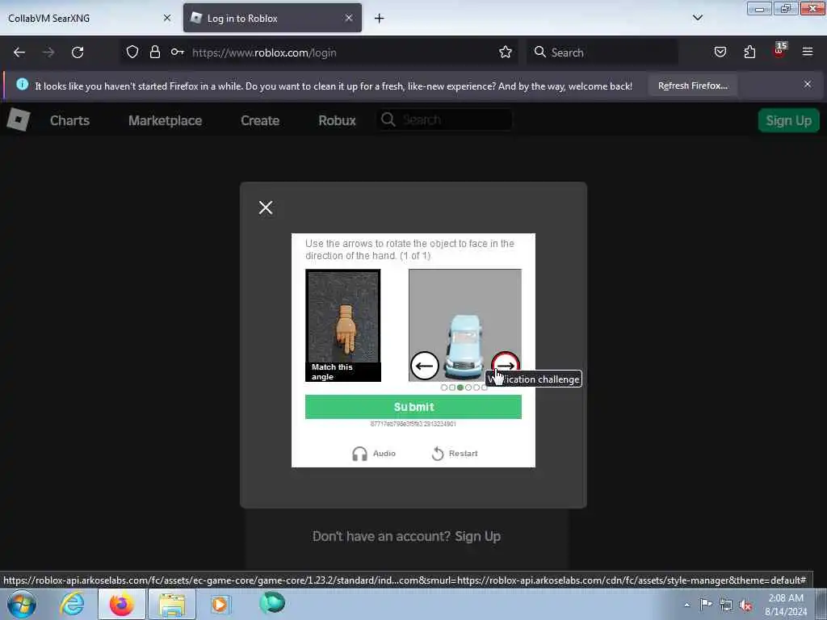Screen dimensions: 827x620
Task: Dismiss the Firefox notification bar
Action: tap(808, 84)
